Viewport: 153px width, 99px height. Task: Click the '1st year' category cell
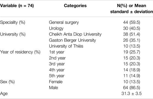(x=56, y=52)
